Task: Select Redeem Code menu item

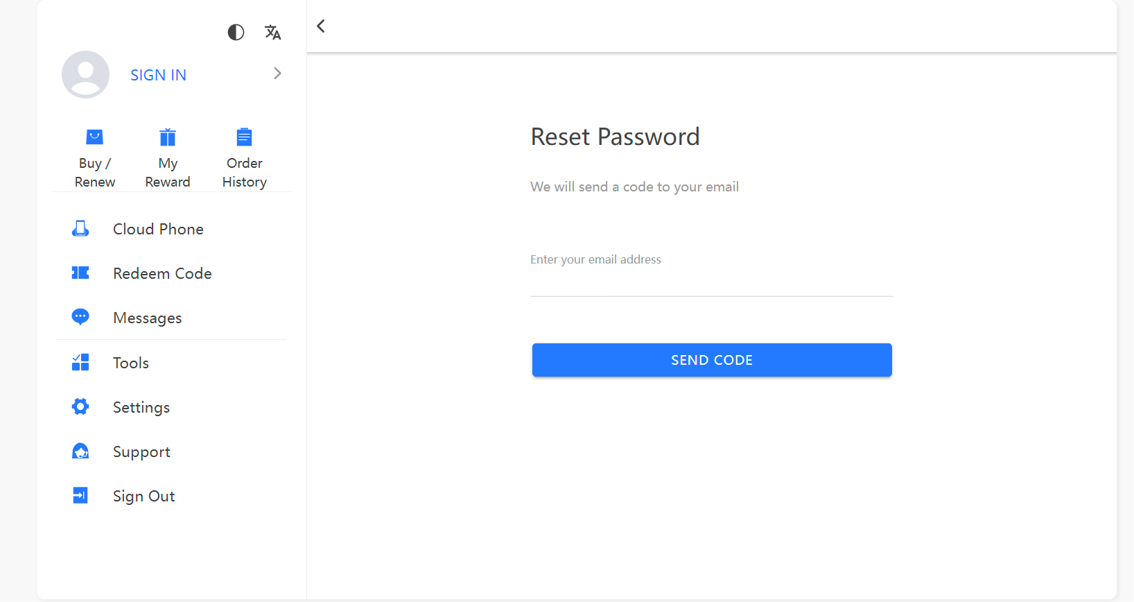Action: pos(171,273)
